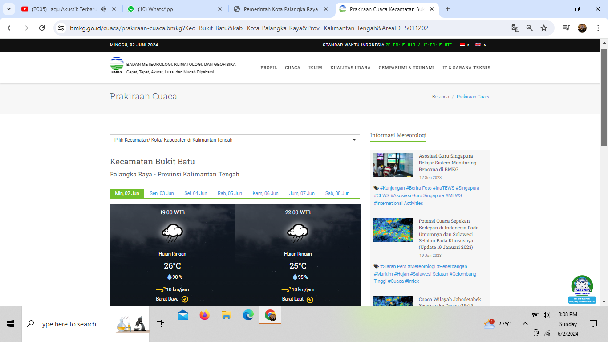Open File Explorer from taskbar
This screenshot has width=608, height=342.
[x=226, y=315]
